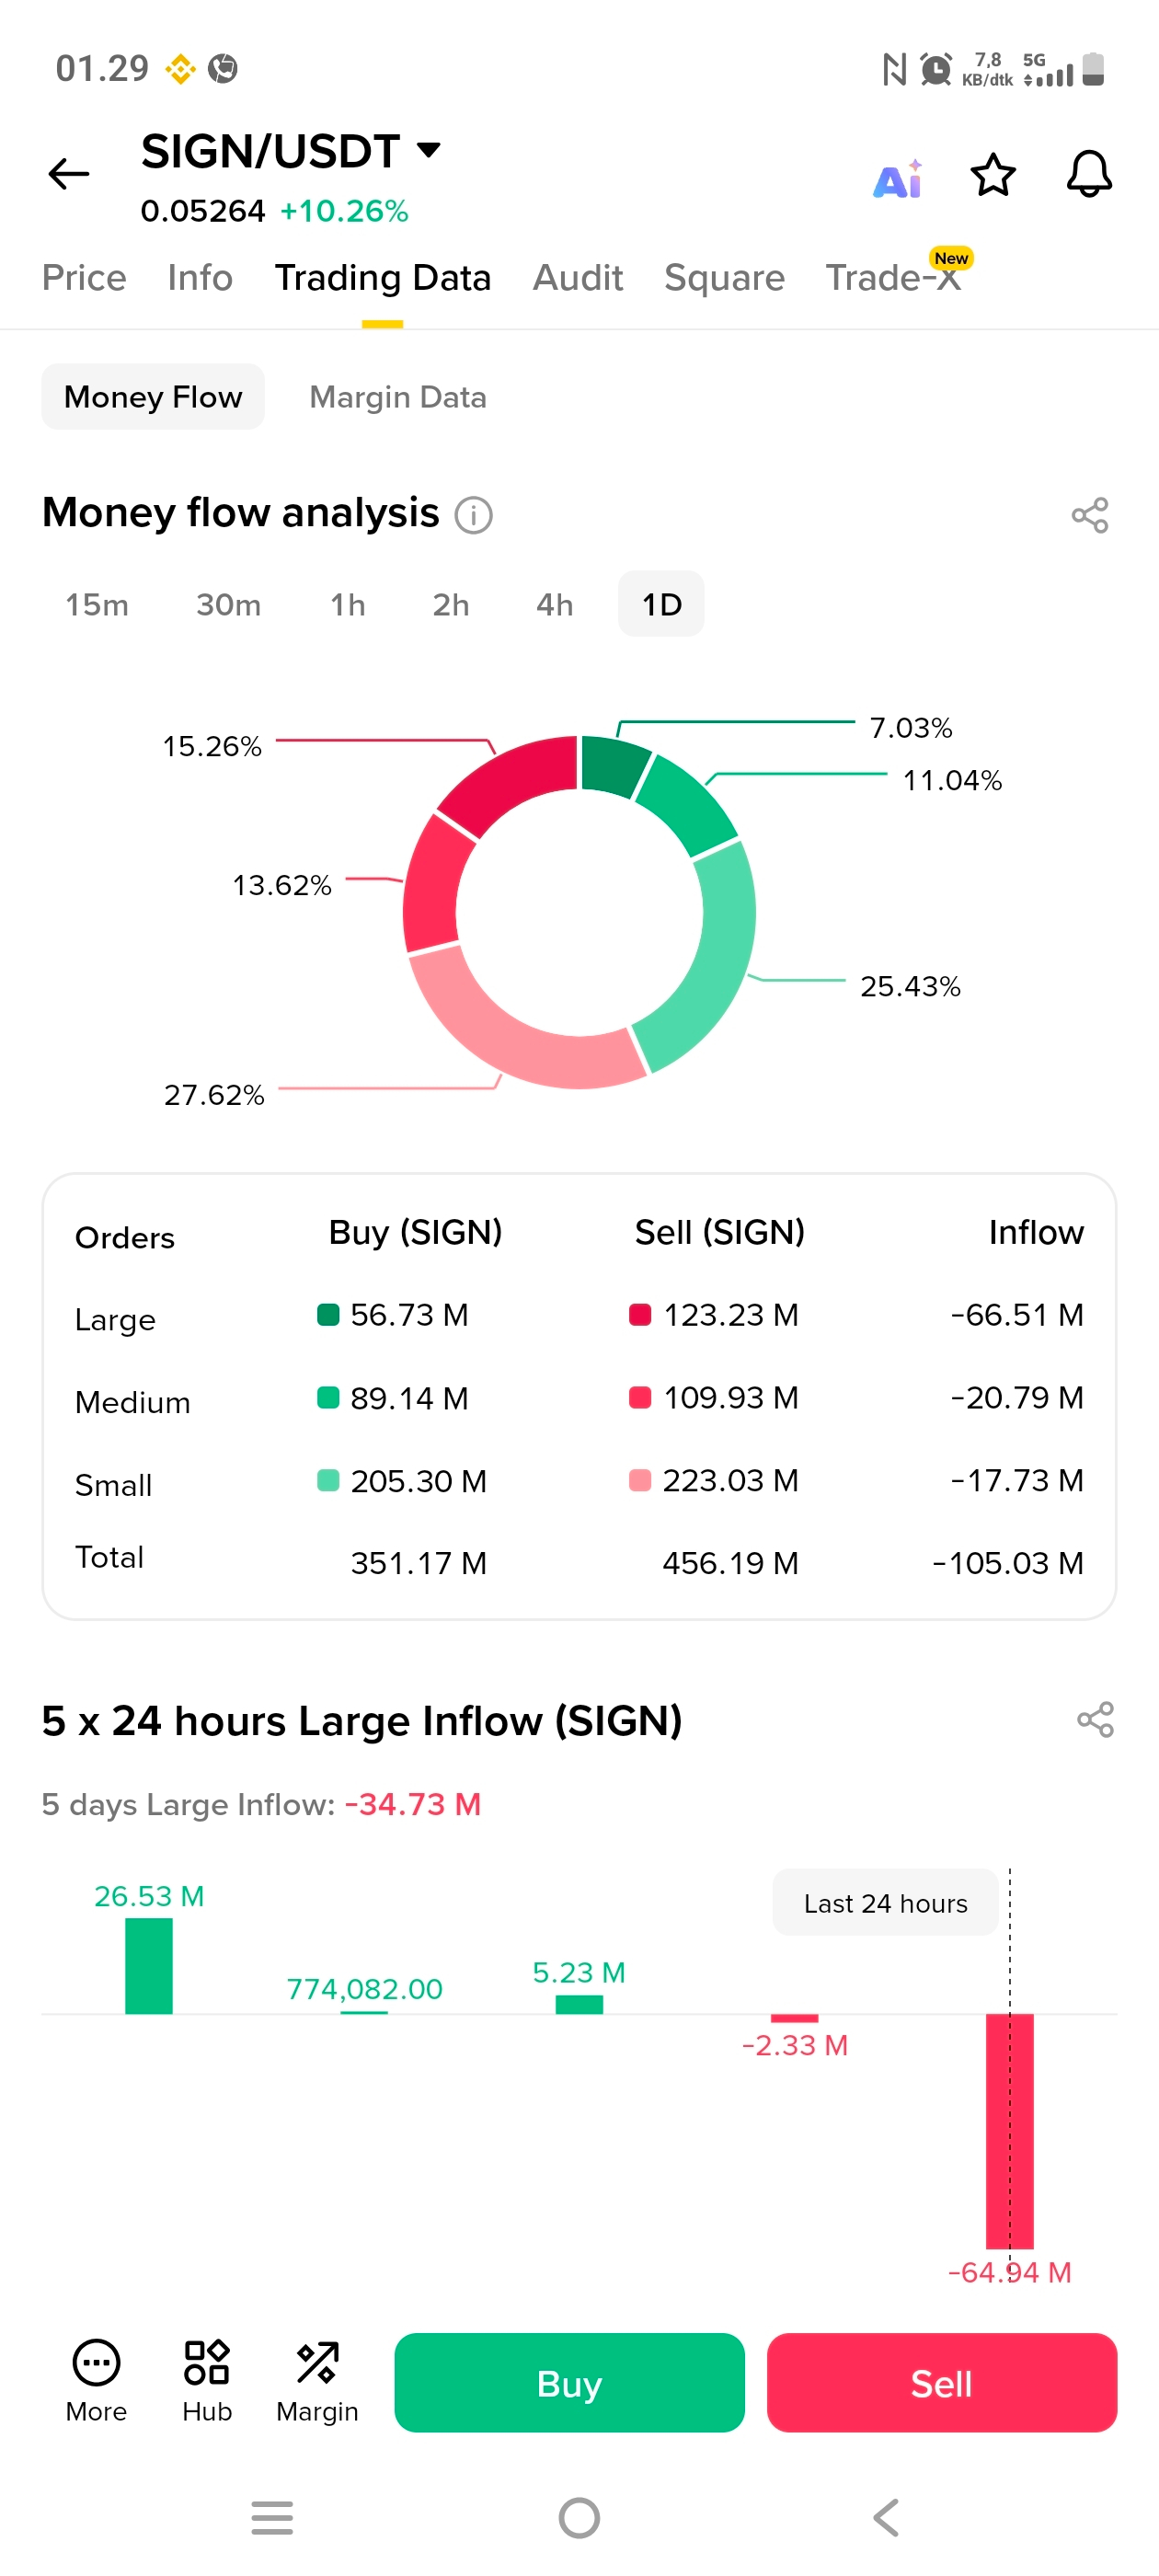This screenshot has width=1159, height=2576.
Task: Share the money flow analysis chart
Action: coord(1090,515)
